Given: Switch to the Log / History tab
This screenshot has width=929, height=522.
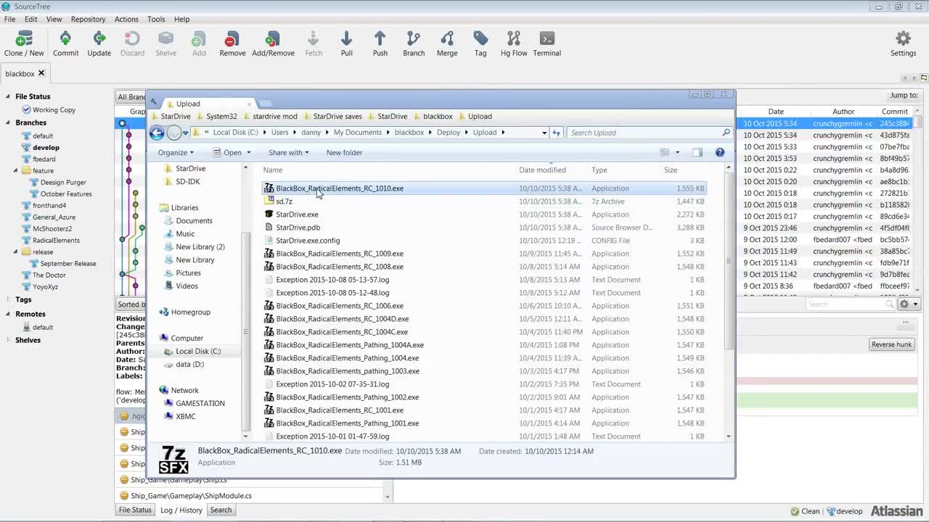Looking at the screenshot, I should click(x=181, y=510).
